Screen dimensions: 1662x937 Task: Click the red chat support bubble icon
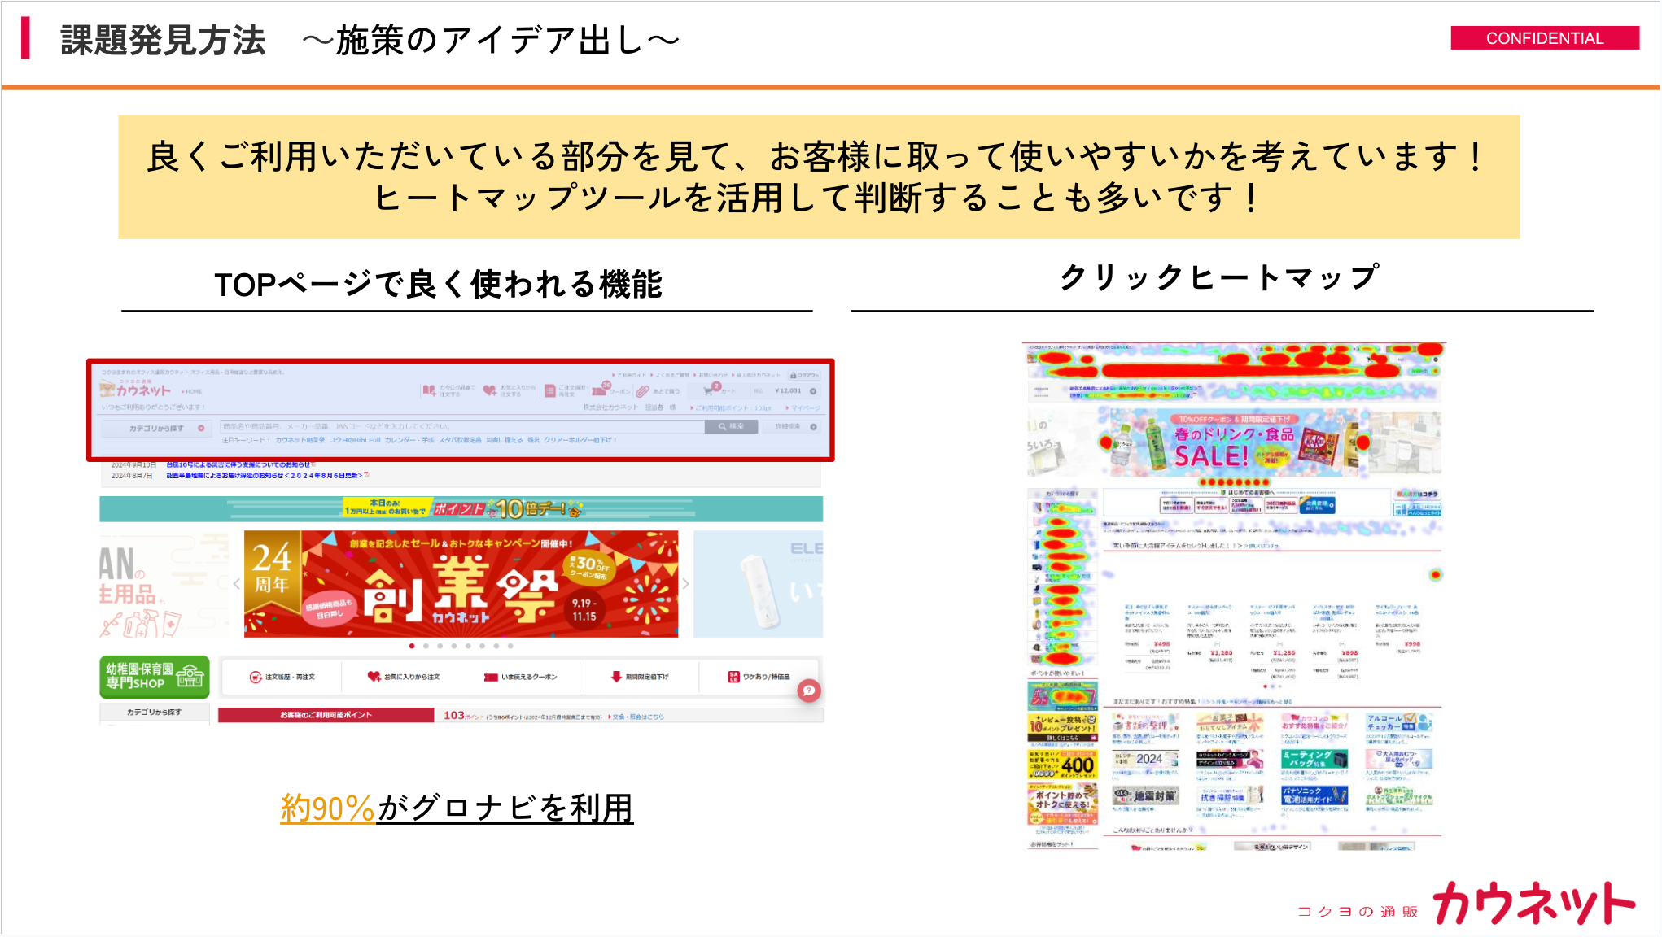(808, 691)
